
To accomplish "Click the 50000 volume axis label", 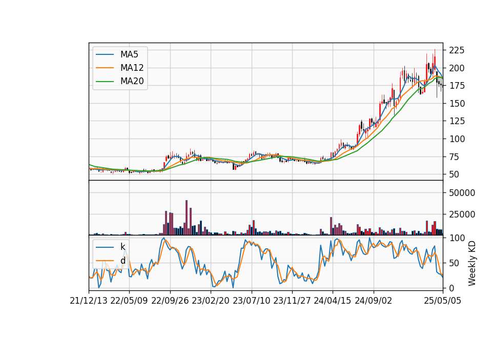I will pos(462,193).
